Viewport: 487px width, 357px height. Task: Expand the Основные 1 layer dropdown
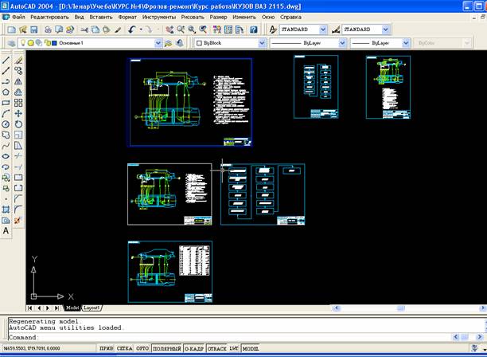158,43
